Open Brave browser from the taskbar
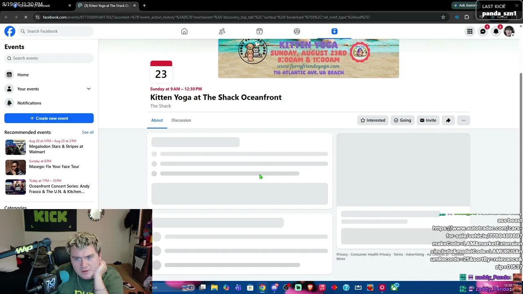Viewport: 523px width, 294px height. coord(310,287)
